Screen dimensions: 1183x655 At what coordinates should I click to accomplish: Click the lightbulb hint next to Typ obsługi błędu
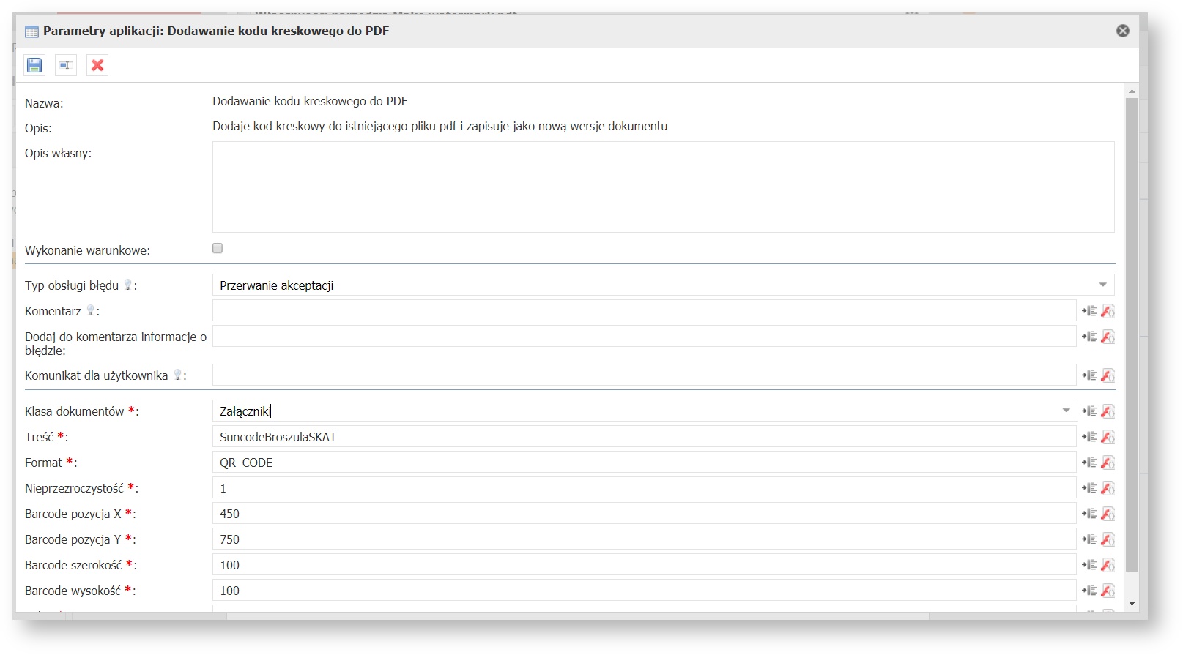(x=127, y=285)
